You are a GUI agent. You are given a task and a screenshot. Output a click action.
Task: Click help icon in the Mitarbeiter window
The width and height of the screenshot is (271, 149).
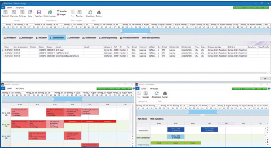pos(269,88)
